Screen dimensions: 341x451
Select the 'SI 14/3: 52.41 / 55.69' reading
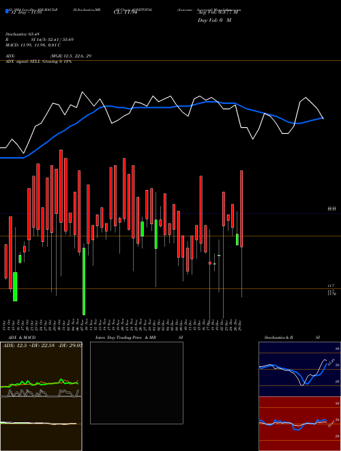[x=53, y=40]
